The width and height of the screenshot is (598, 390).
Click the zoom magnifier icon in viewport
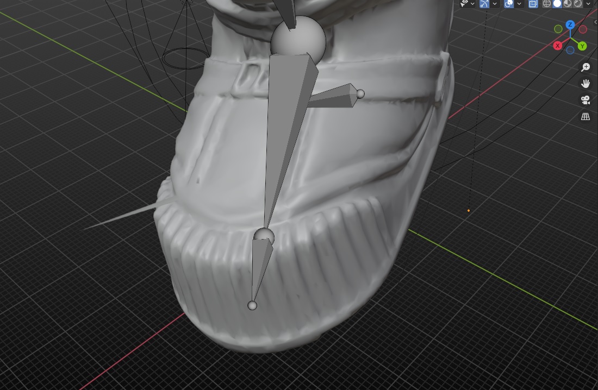(585, 67)
